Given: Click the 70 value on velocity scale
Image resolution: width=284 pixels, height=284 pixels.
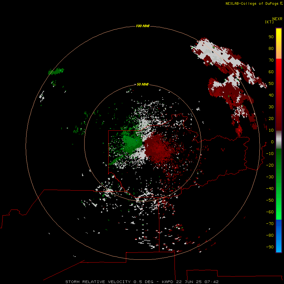Looking at the screenshot, I should (271, 60).
